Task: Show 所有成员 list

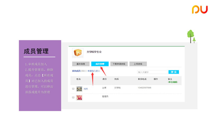Action: 76,71
